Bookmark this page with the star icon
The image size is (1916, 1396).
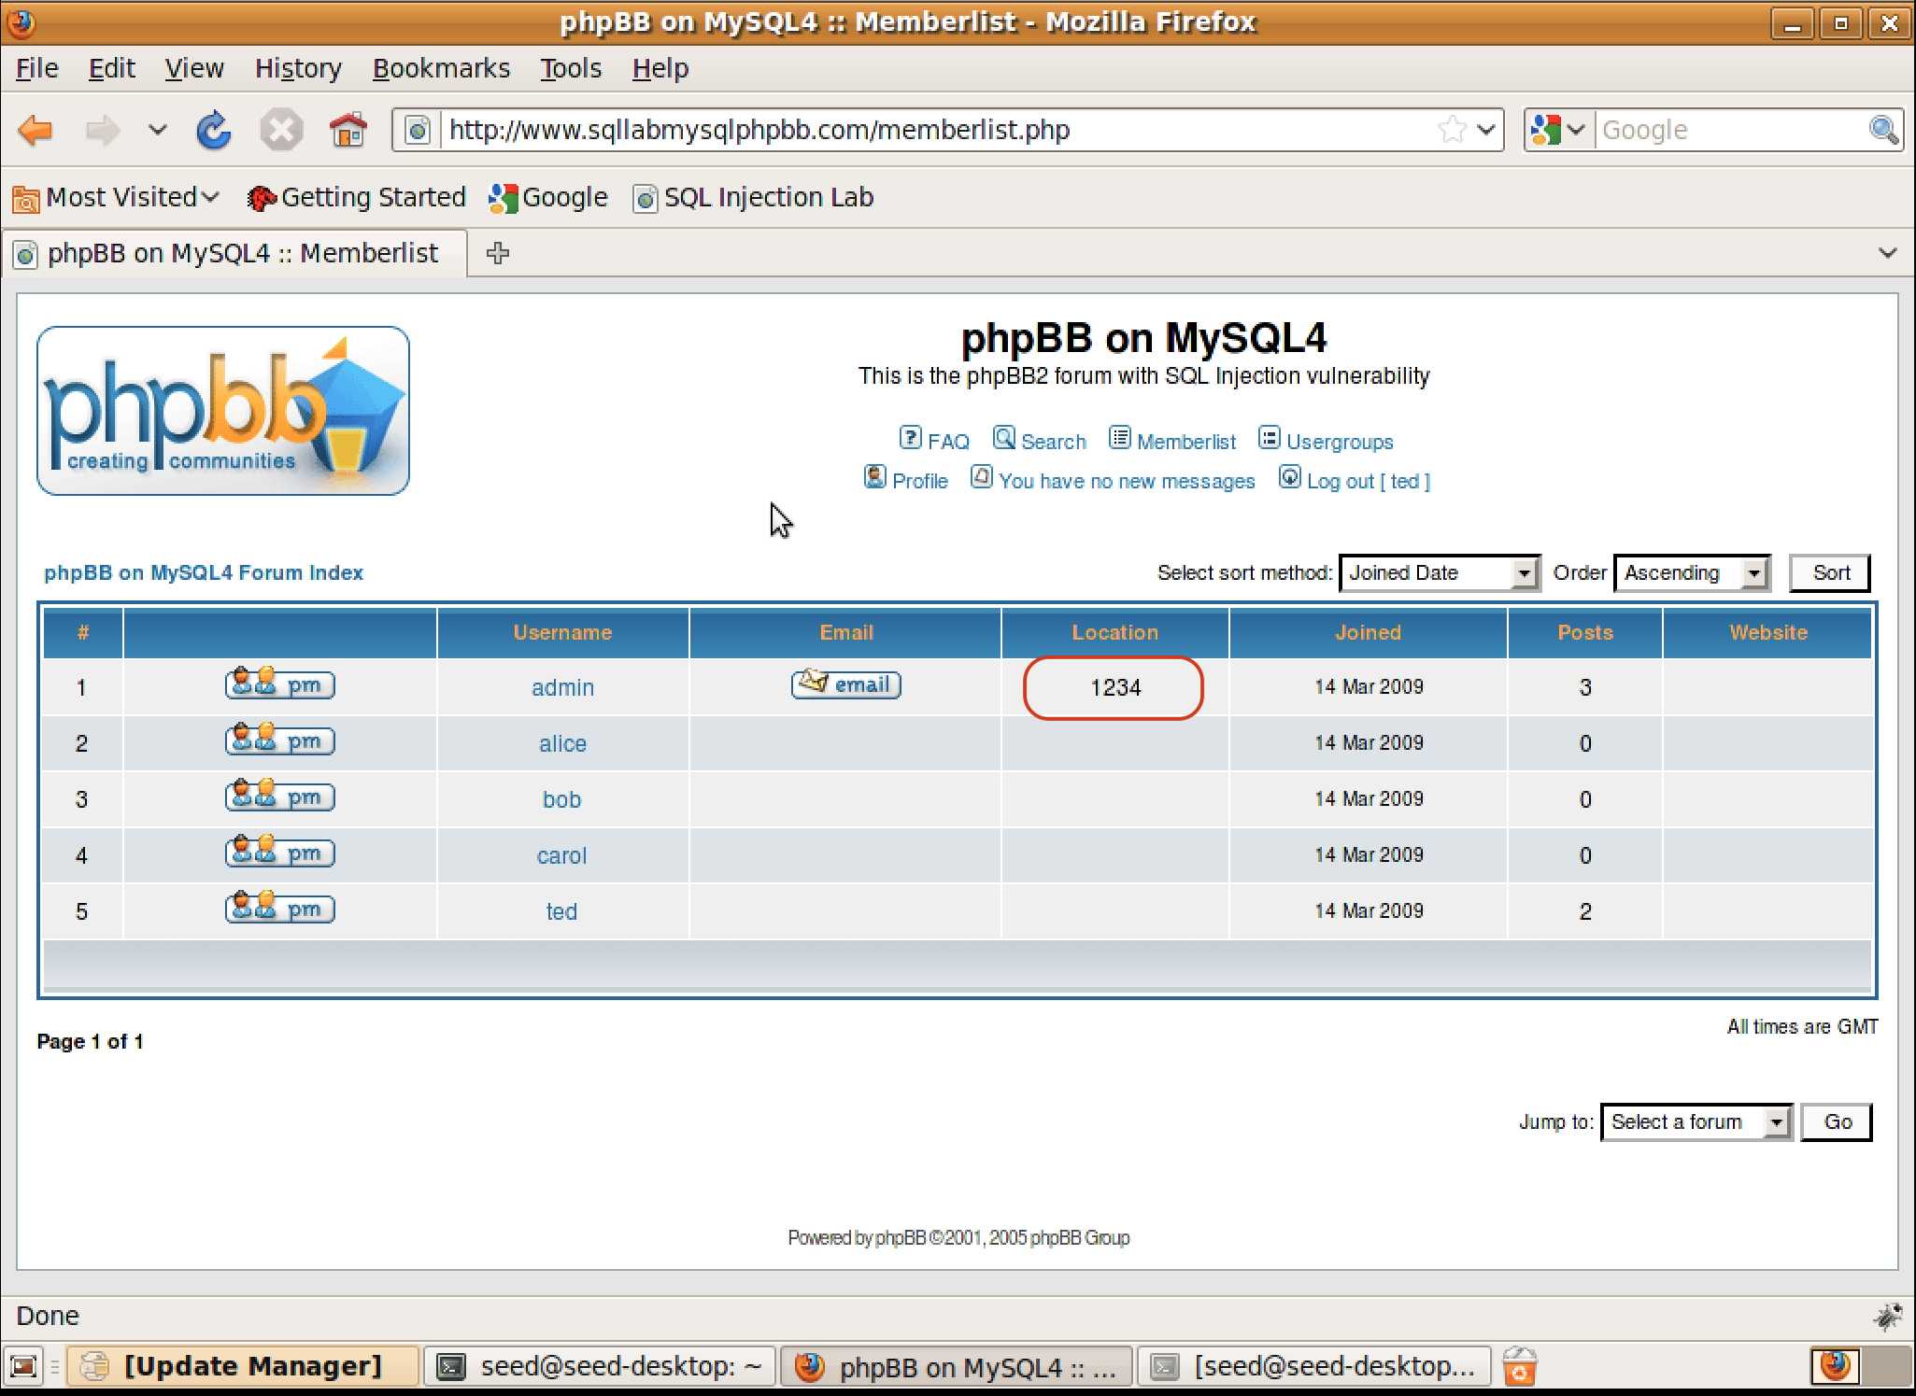pos(1452,130)
